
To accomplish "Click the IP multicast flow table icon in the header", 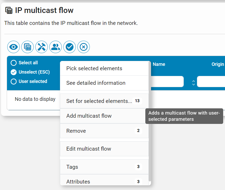I will 9,10.
